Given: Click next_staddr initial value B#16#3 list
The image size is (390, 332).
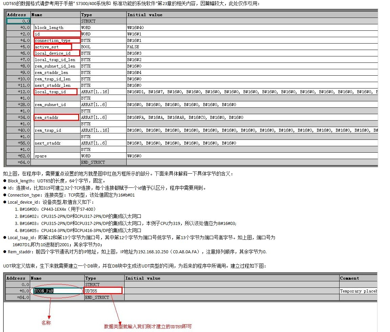Looking at the screenshot, I should (x=252, y=143).
